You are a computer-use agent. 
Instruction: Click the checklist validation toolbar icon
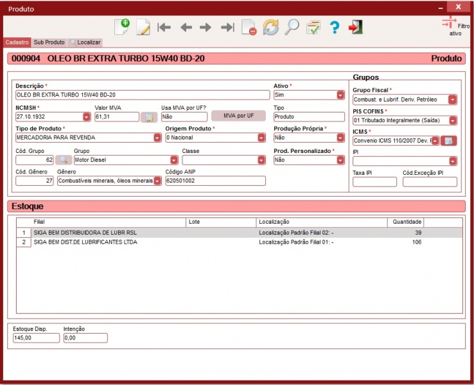(313, 27)
